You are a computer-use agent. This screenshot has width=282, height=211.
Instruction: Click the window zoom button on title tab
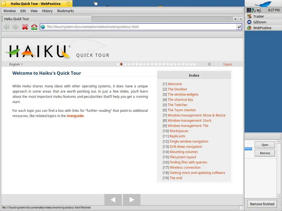coord(69,3)
